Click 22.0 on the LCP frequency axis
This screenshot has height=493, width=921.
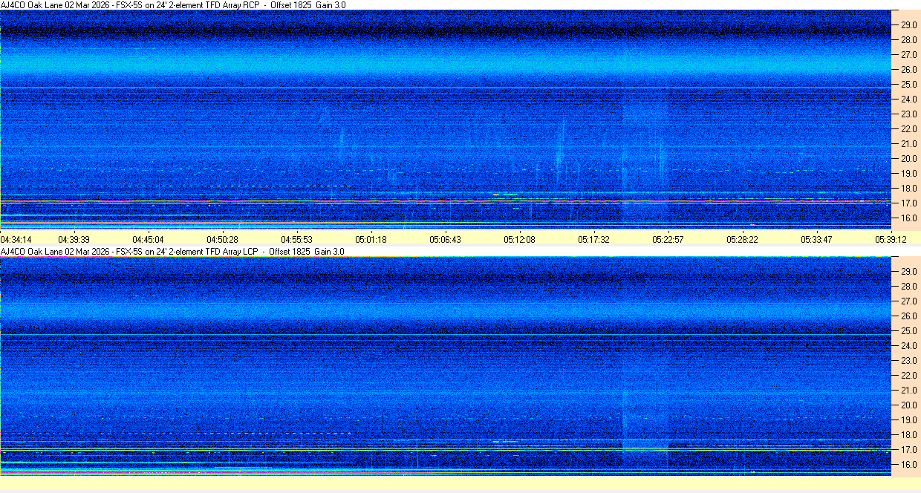(x=909, y=376)
